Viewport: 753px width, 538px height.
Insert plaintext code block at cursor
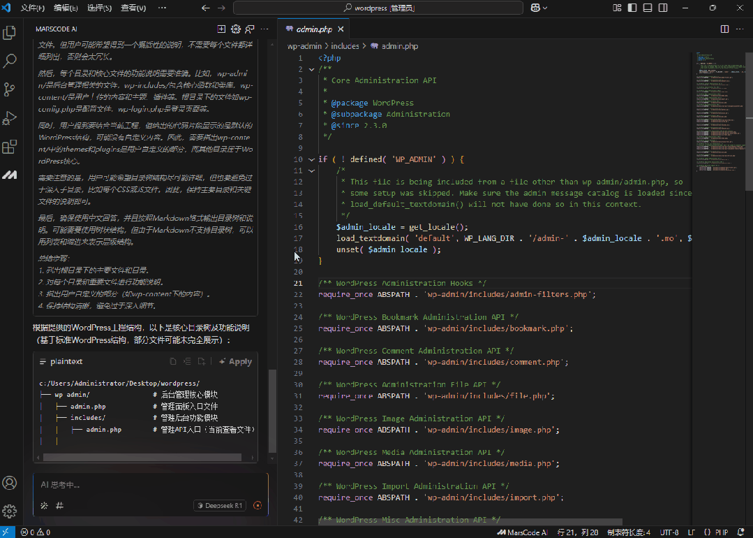tap(187, 361)
